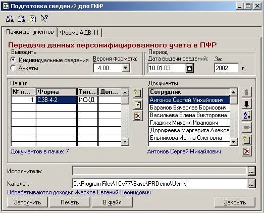Move document down with black down arrow

247,104
